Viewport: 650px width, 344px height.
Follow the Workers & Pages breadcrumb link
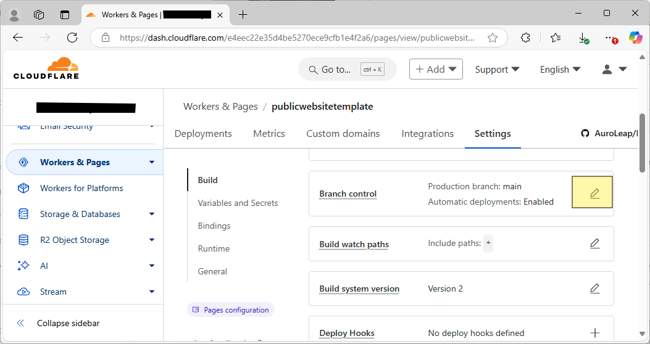point(220,107)
